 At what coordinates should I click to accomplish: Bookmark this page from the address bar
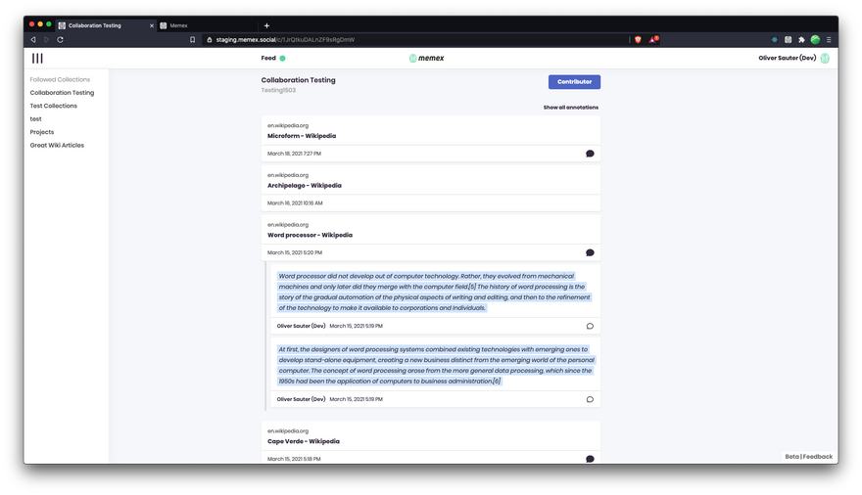click(193, 39)
